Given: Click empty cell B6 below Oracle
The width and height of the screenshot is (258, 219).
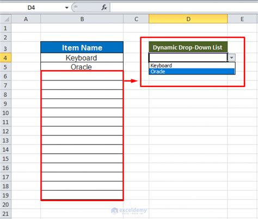Looking at the screenshot, I should (x=82, y=76).
